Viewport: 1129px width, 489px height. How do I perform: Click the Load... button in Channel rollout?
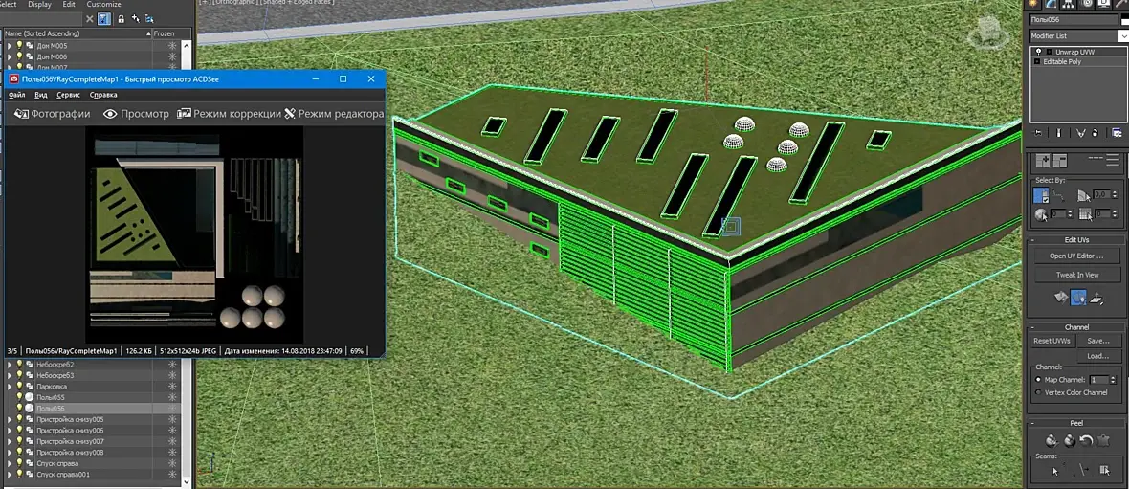click(1098, 357)
